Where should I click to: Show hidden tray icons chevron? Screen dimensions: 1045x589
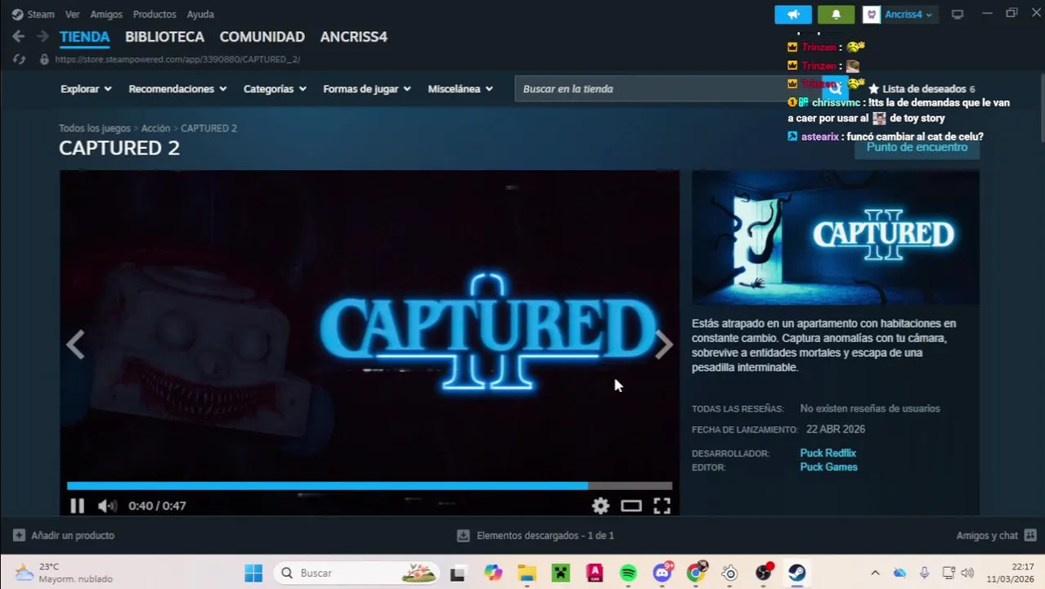point(875,573)
